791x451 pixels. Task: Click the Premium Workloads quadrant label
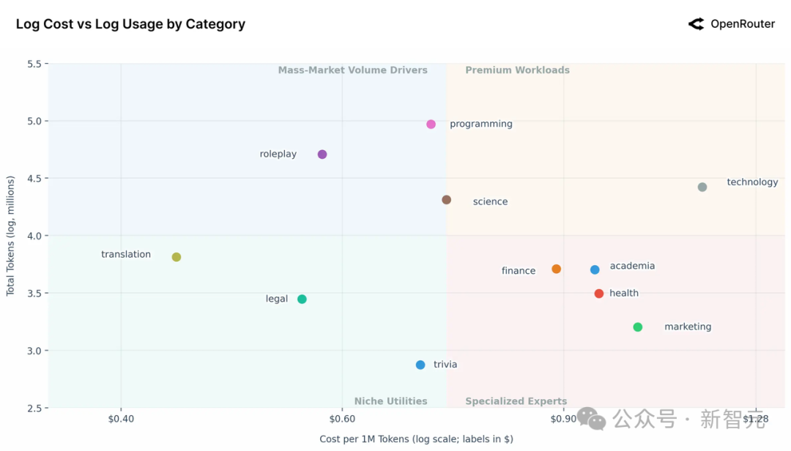click(x=517, y=70)
